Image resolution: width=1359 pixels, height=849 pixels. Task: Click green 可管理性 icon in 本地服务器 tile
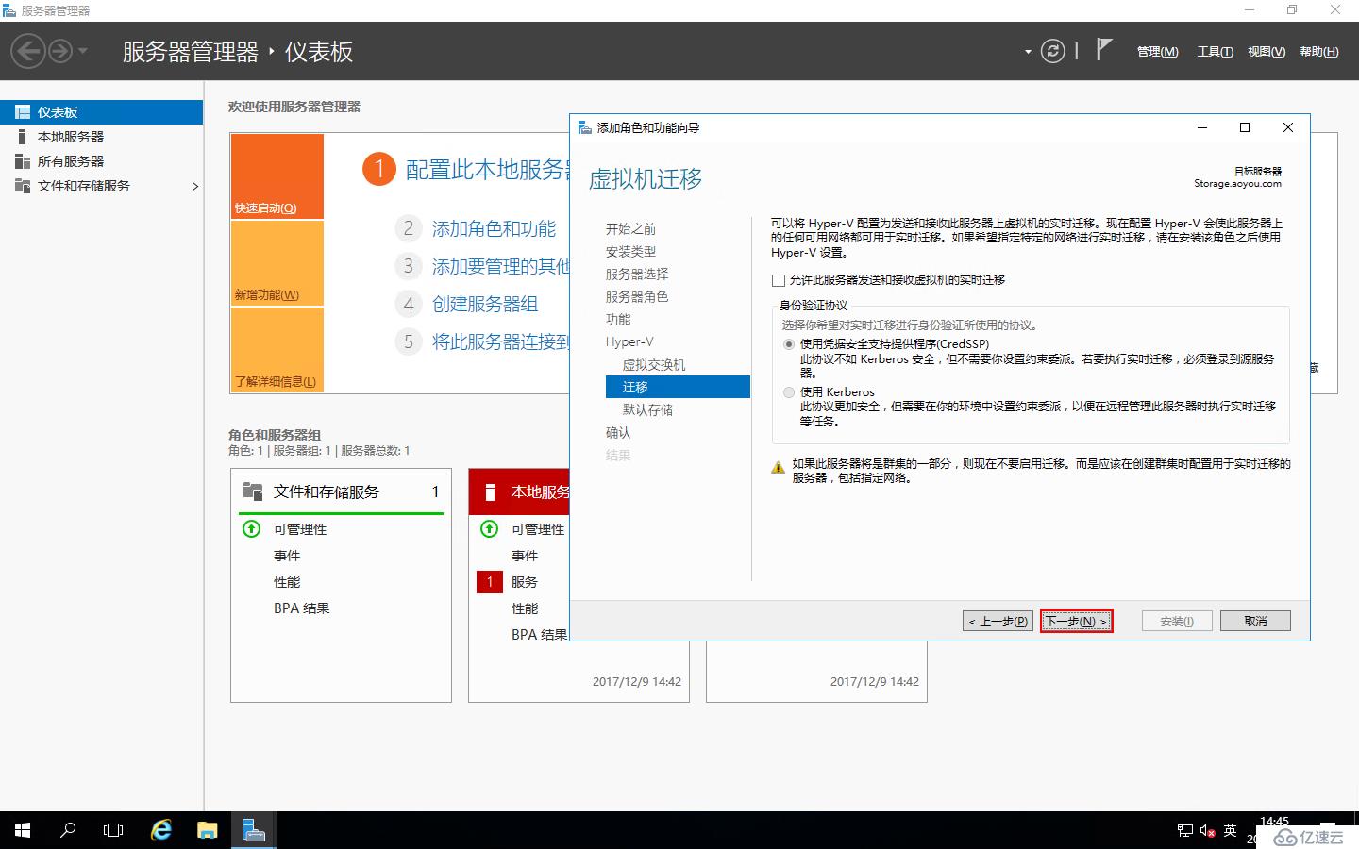pos(490,529)
